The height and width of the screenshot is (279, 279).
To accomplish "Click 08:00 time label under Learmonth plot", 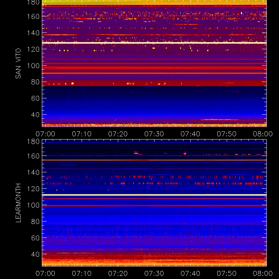I will 263,273.
